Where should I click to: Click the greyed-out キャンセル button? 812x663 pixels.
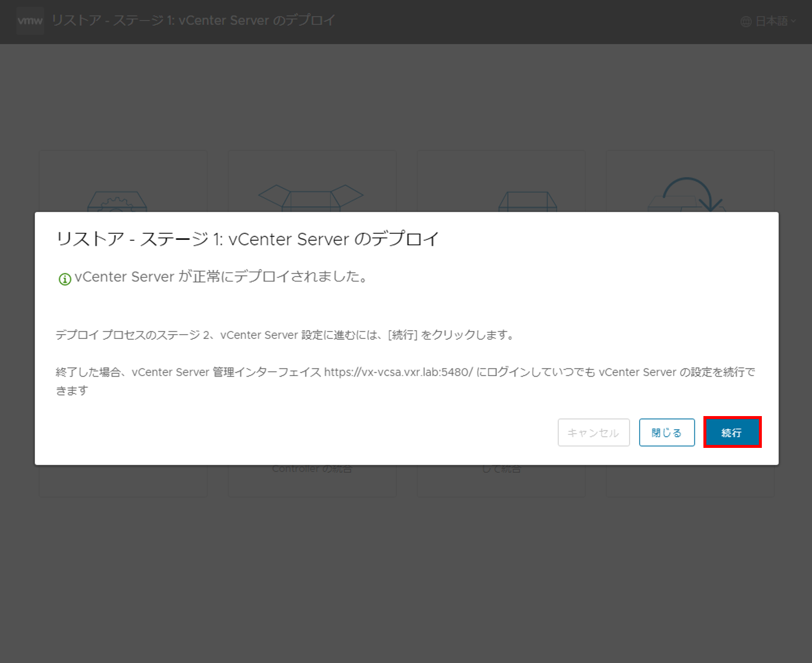[593, 433]
